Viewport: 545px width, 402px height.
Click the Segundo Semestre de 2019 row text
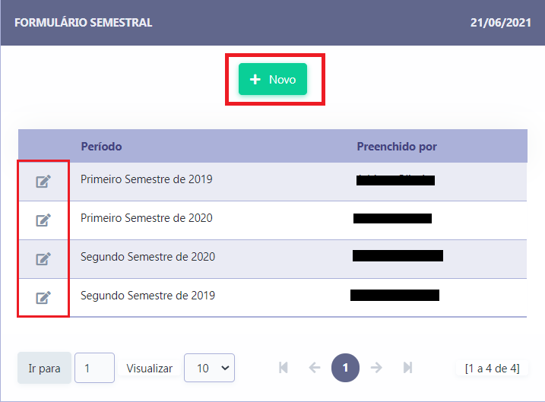(x=147, y=296)
